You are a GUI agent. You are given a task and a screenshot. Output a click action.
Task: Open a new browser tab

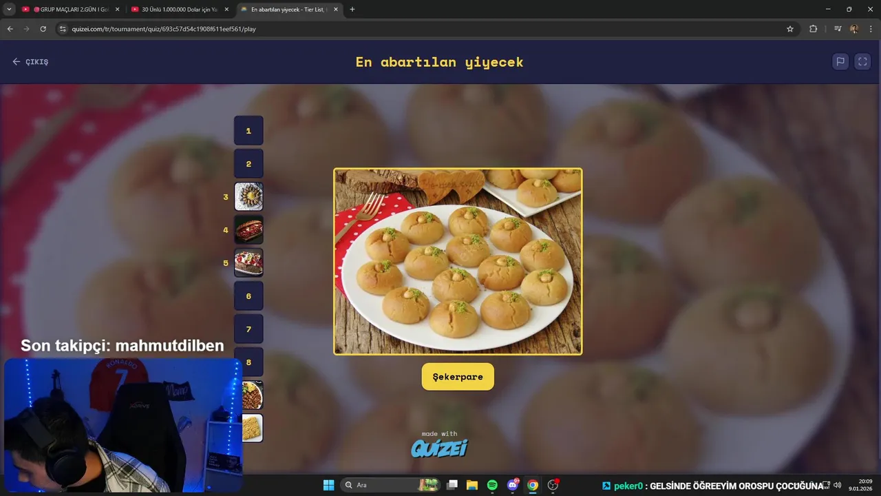pos(352,10)
